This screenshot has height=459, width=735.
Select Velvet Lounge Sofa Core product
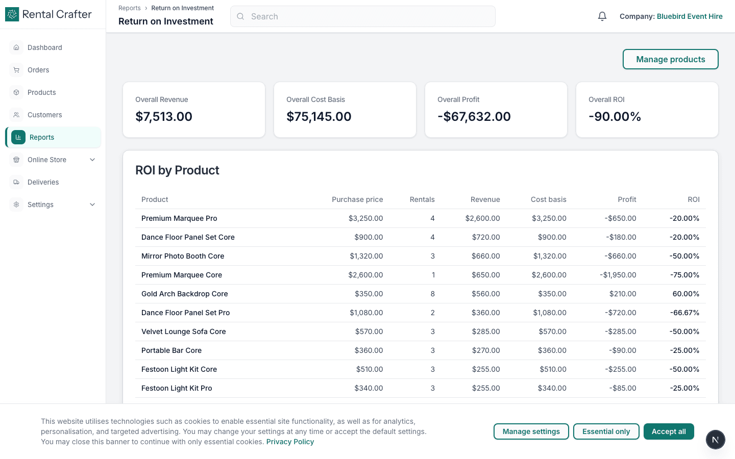pyautogui.click(x=184, y=331)
